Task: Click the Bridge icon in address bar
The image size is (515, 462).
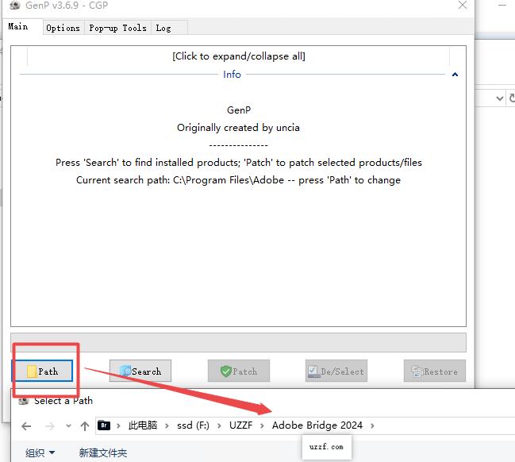Action: (x=104, y=425)
